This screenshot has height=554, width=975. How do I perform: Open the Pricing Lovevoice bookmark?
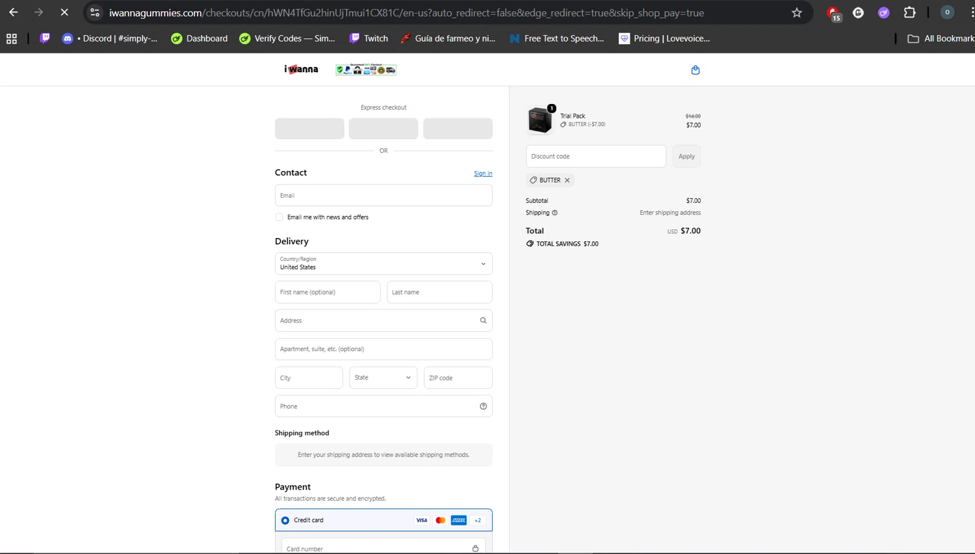pyautogui.click(x=664, y=38)
